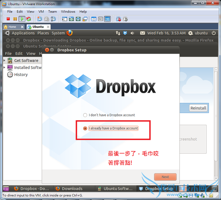Click the Revert to snapshot icon
The height and width of the screenshot is (200, 221).
46,19
